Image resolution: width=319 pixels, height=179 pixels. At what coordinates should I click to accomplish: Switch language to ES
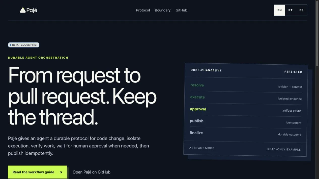[x=302, y=10]
